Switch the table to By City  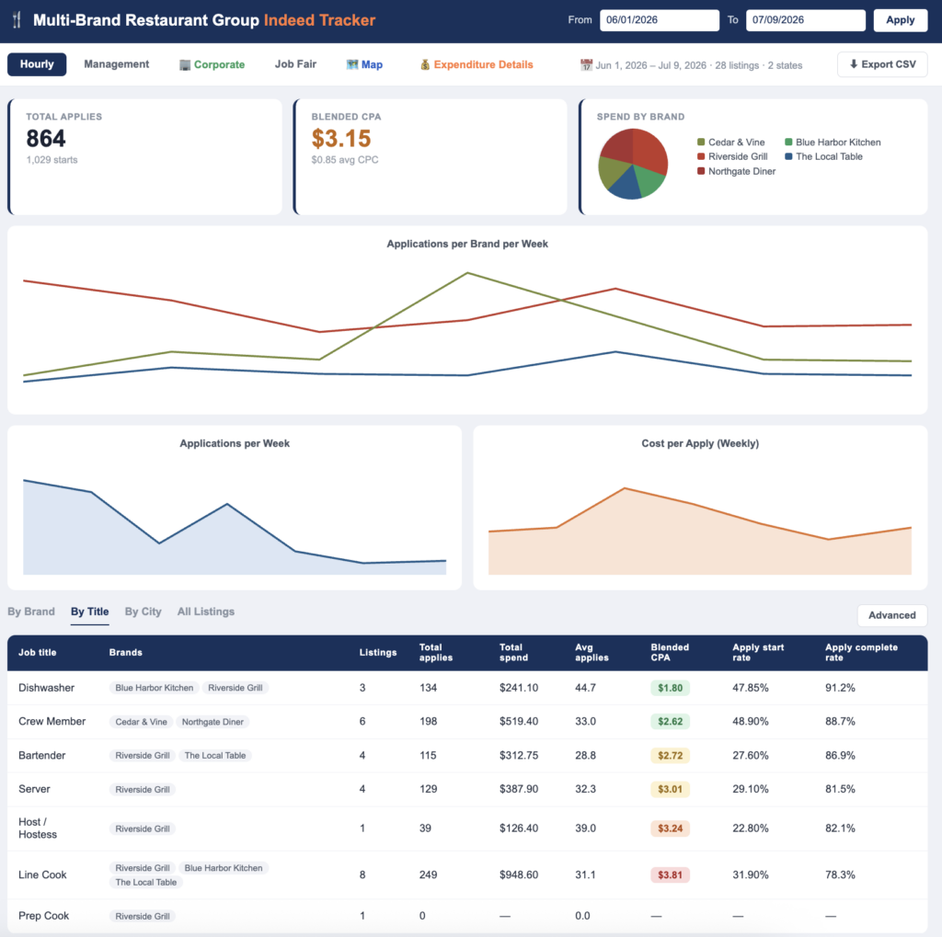(x=143, y=611)
